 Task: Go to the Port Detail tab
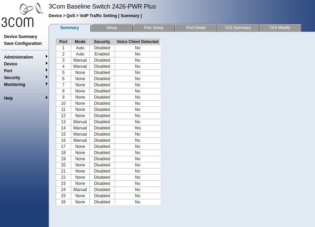[196, 28]
